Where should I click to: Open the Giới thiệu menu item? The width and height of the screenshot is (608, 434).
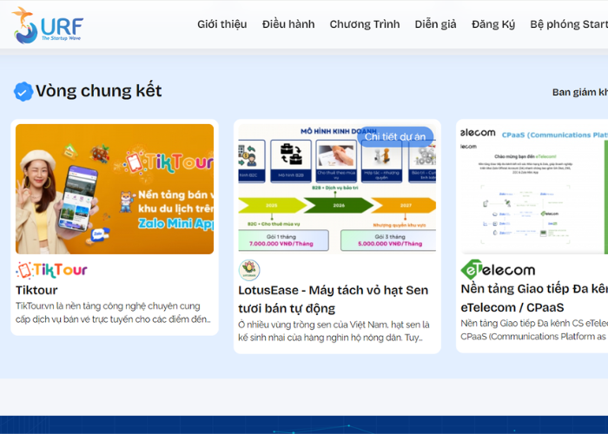(221, 24)
